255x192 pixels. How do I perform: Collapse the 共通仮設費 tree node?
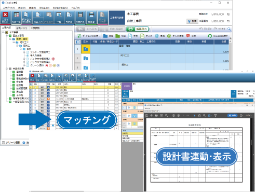[7, 68]
